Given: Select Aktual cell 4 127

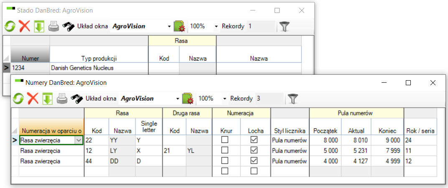Looking at the screenshot, I should (356, 161).
